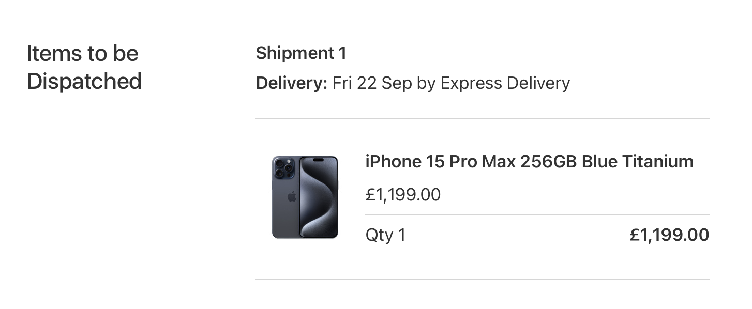The height and width of the screenshot is (309, 752).
Task: Click the phone's front display in the image
Action: point(319,196)
